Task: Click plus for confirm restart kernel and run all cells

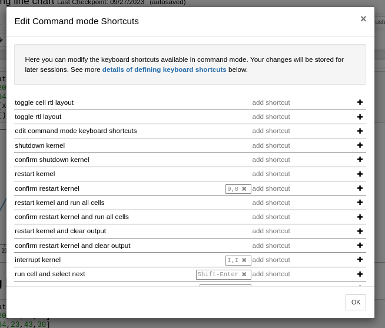Action: tap(360, 217)
